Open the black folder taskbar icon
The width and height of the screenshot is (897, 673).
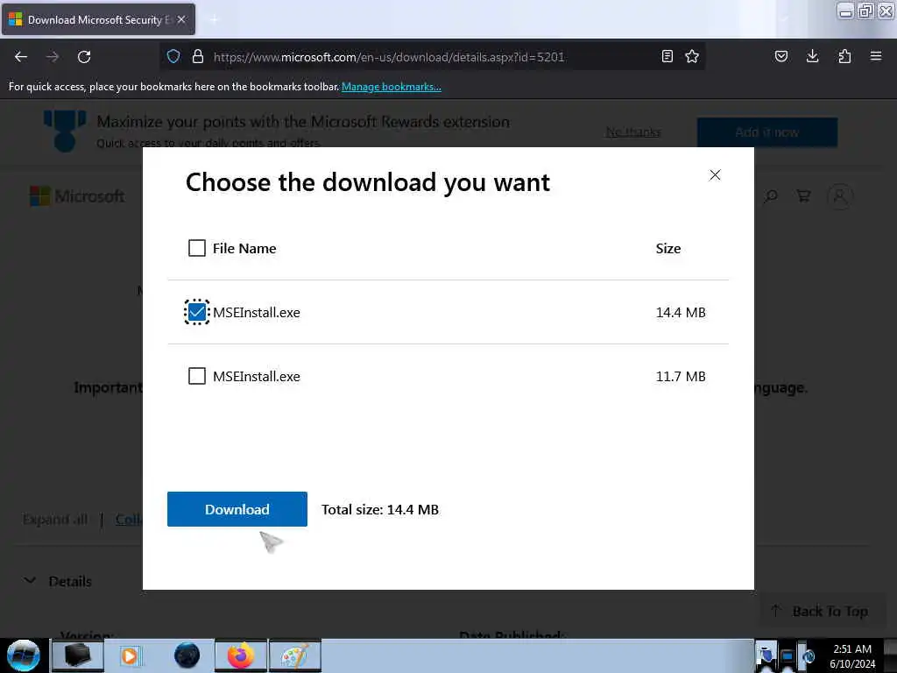coord(78,655)
